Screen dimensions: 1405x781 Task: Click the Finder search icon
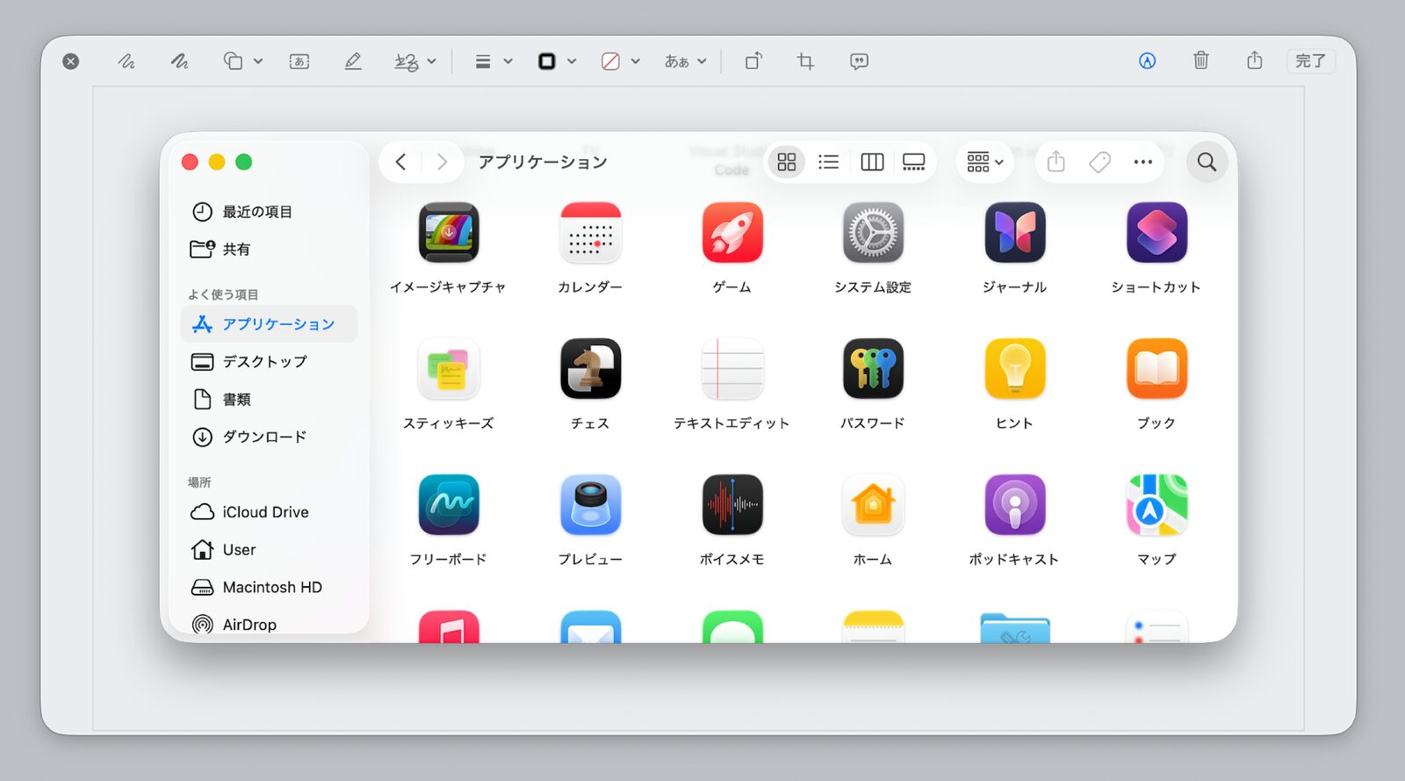(x=1207, y=162)
